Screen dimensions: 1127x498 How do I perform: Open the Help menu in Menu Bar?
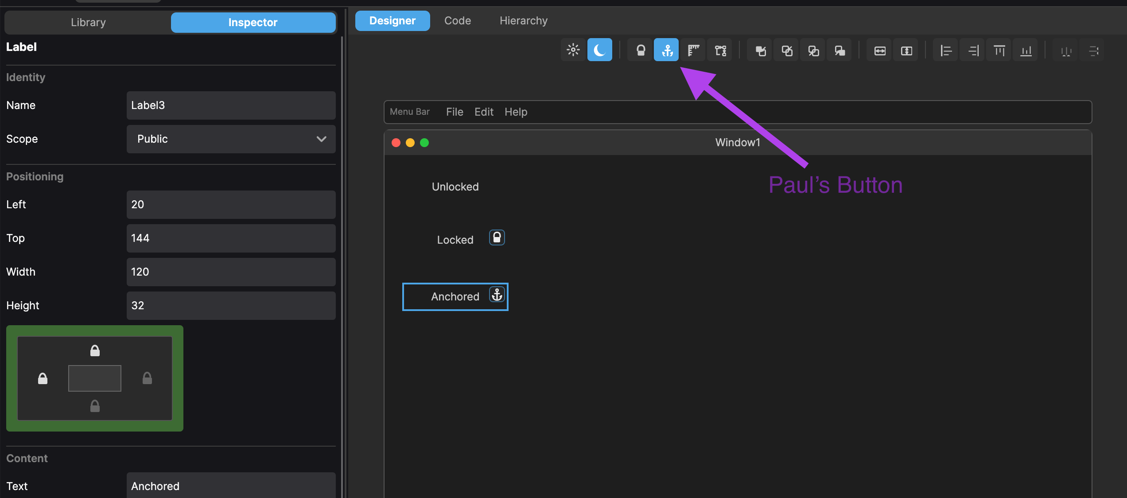516,112
